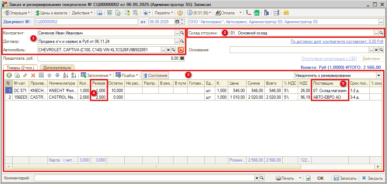Click the Записать button
This screenshot has width=387, height=184.
[345, 178]
